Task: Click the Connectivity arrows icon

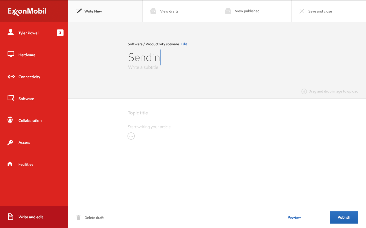Action: click(x=11, y=77)
